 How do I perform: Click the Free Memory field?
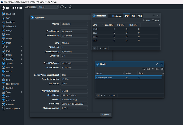[x=74, y=31]
